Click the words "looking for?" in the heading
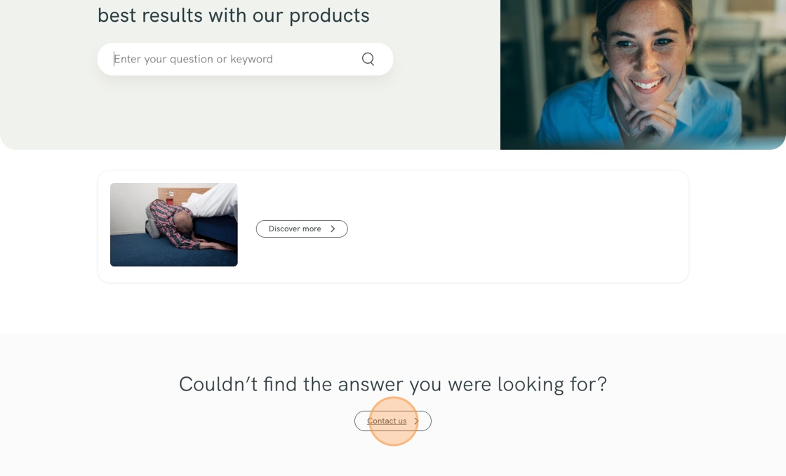 pos(552,384)
